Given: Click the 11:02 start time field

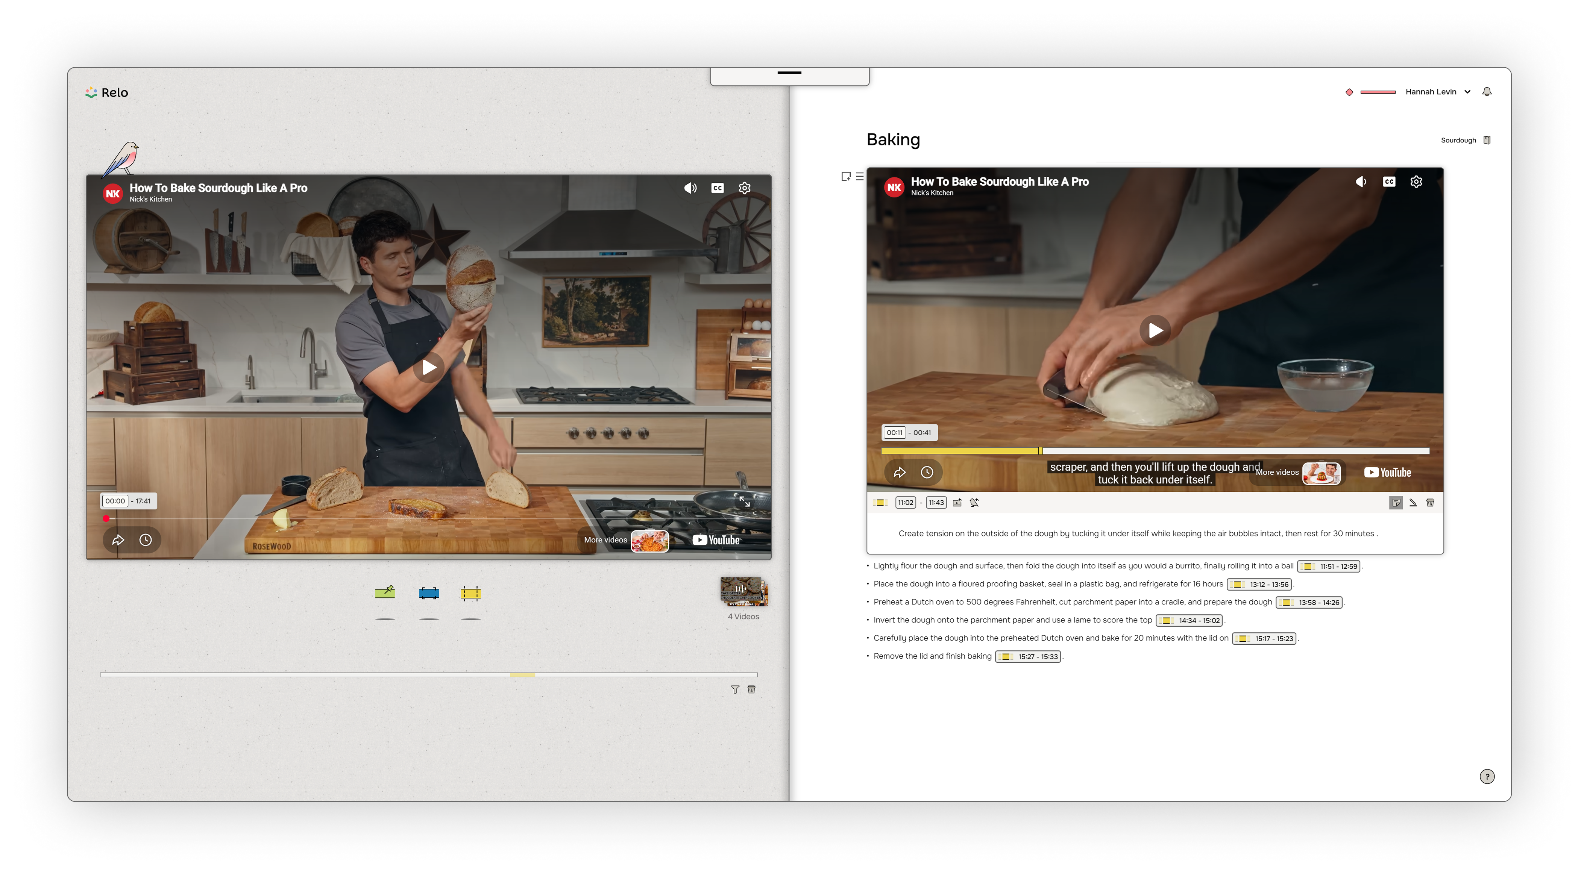Looking at the screenshot, I should pyautogui.click(x=905, y=503).
